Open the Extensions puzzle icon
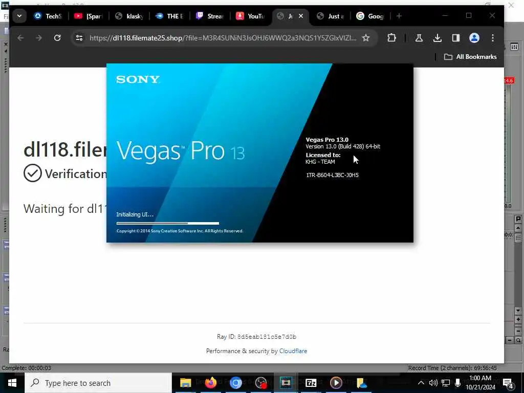 pyautogui.click(x=391, y=38)
